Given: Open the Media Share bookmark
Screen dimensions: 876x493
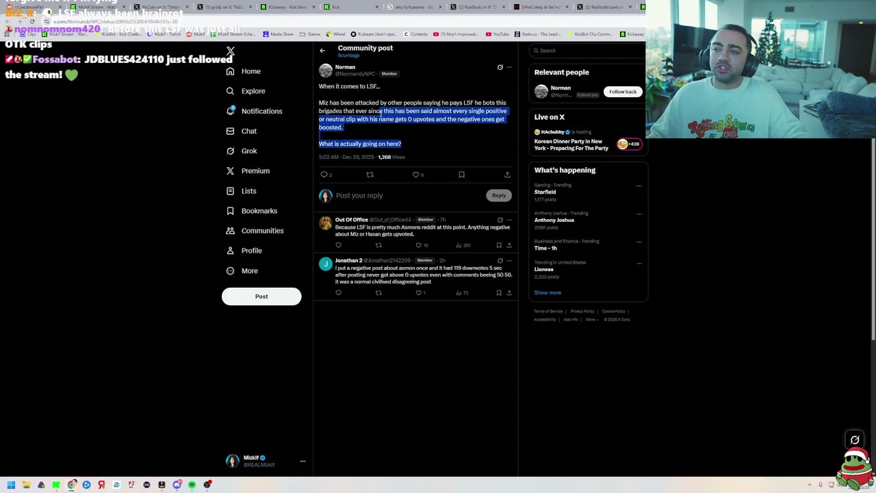Looking at the screenshot, I should tap(278, 34).
